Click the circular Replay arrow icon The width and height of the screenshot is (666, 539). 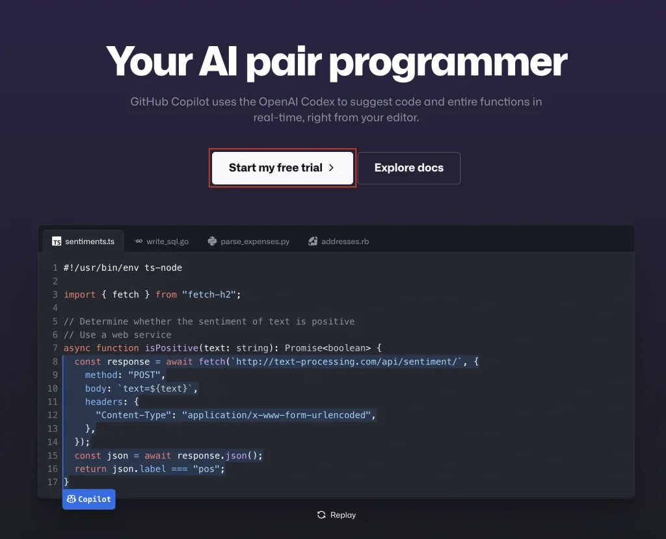(321, 515)
